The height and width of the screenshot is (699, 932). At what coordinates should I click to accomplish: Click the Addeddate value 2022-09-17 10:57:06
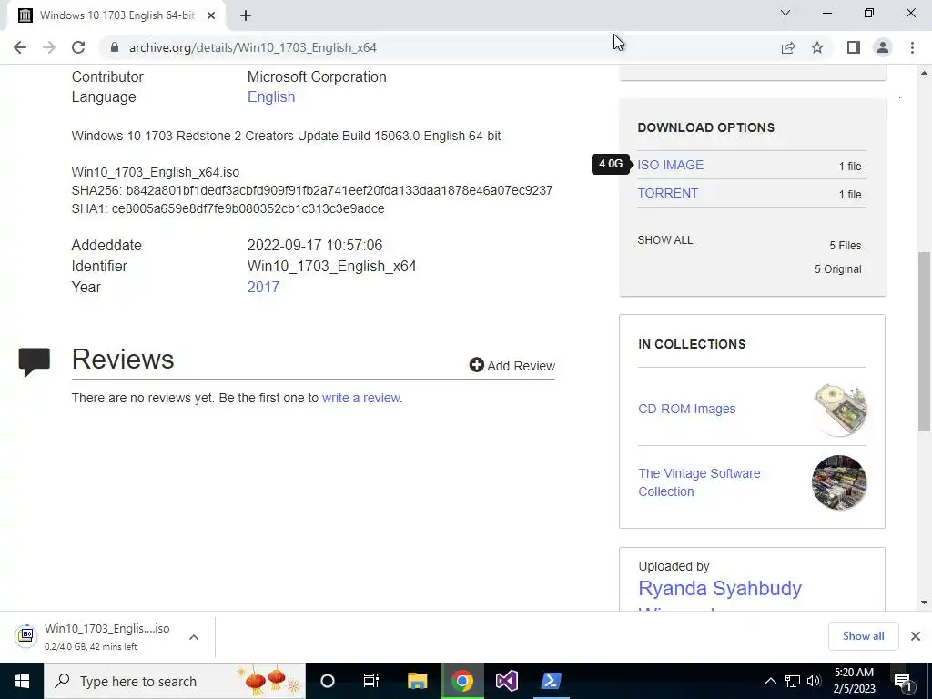click(x=314, y=245)
